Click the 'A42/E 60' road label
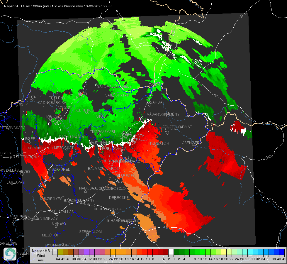The image size is (287, 264). (x=88, y=204)
